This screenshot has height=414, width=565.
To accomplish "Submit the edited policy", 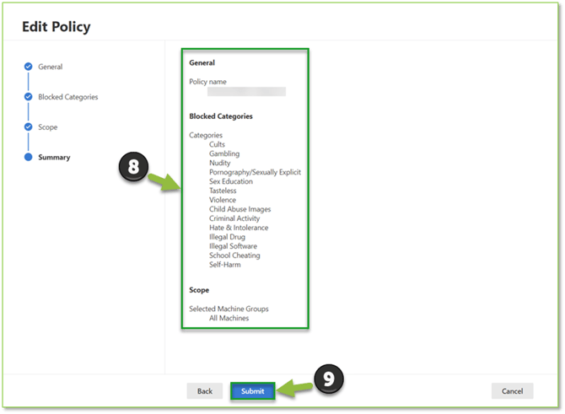I will pyautogui.click(x=253, y=391).
